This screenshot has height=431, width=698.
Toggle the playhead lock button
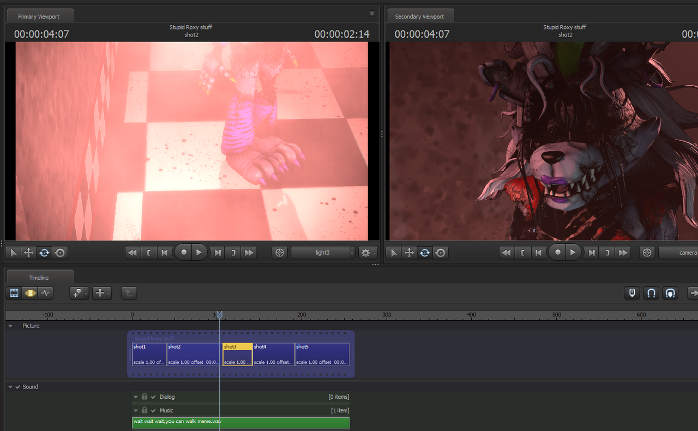[632, 293]
